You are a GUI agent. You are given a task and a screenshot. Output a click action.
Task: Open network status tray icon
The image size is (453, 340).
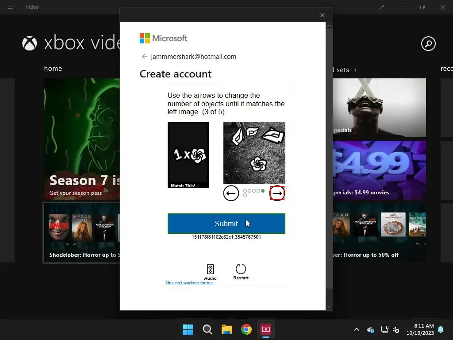(384, 329)
